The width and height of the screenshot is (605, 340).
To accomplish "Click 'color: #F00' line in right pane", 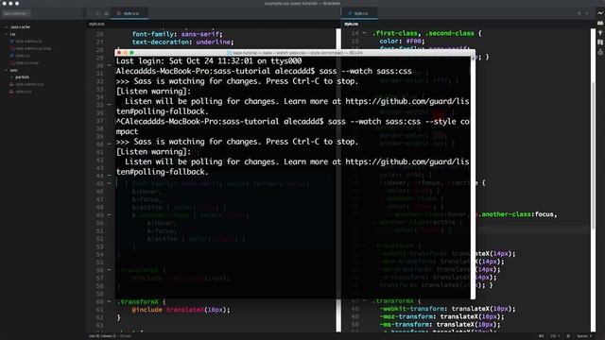I will point(402,41).
